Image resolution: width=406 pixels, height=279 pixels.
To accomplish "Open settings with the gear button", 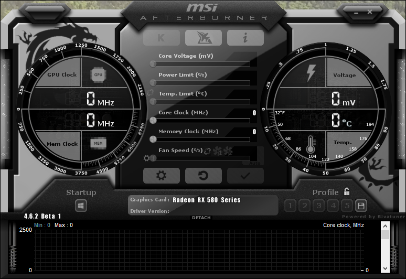I will [x=162, y=176].
